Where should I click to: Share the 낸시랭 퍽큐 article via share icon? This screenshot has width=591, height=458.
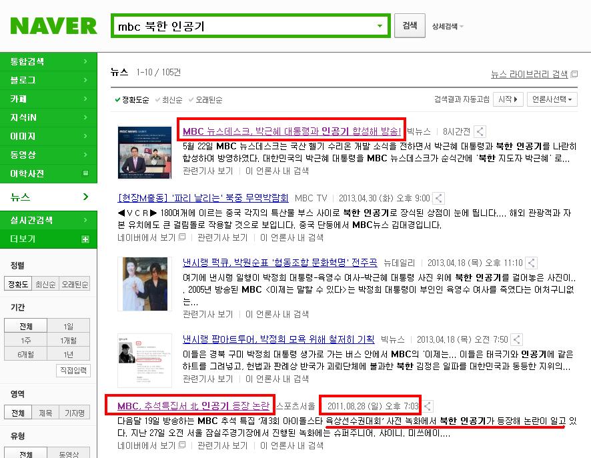point(532,263)
